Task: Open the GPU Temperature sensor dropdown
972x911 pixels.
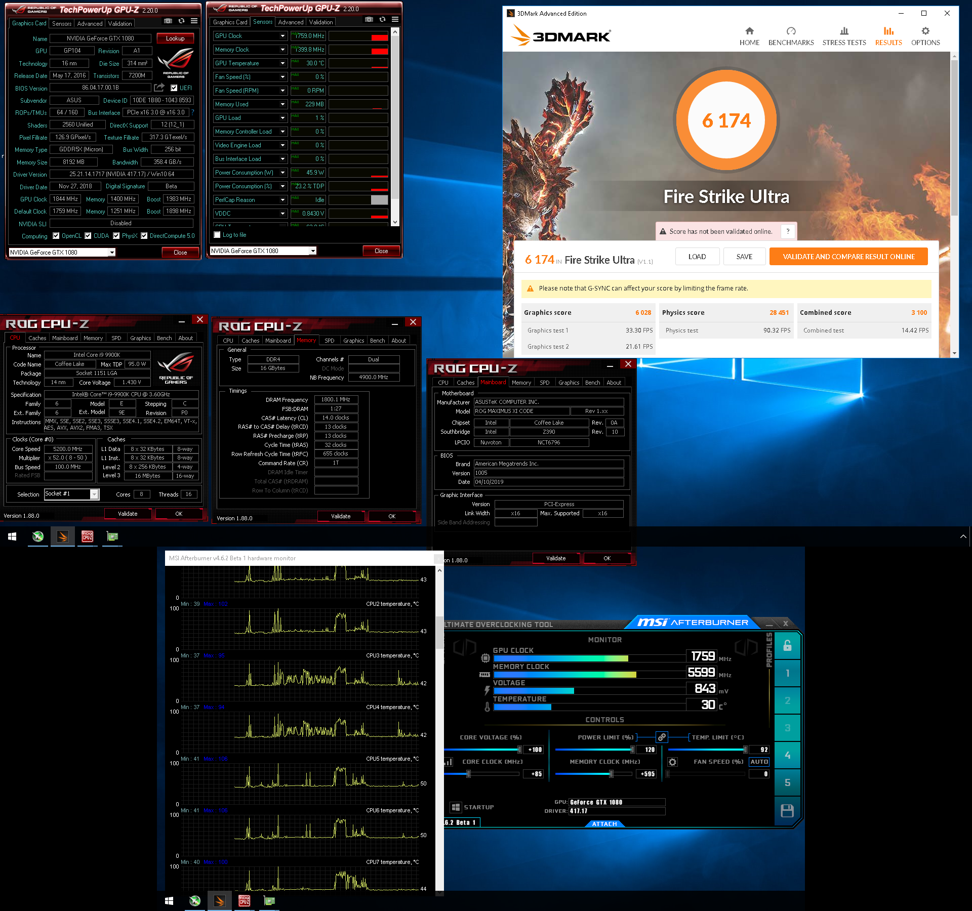Action: point(282,63)
